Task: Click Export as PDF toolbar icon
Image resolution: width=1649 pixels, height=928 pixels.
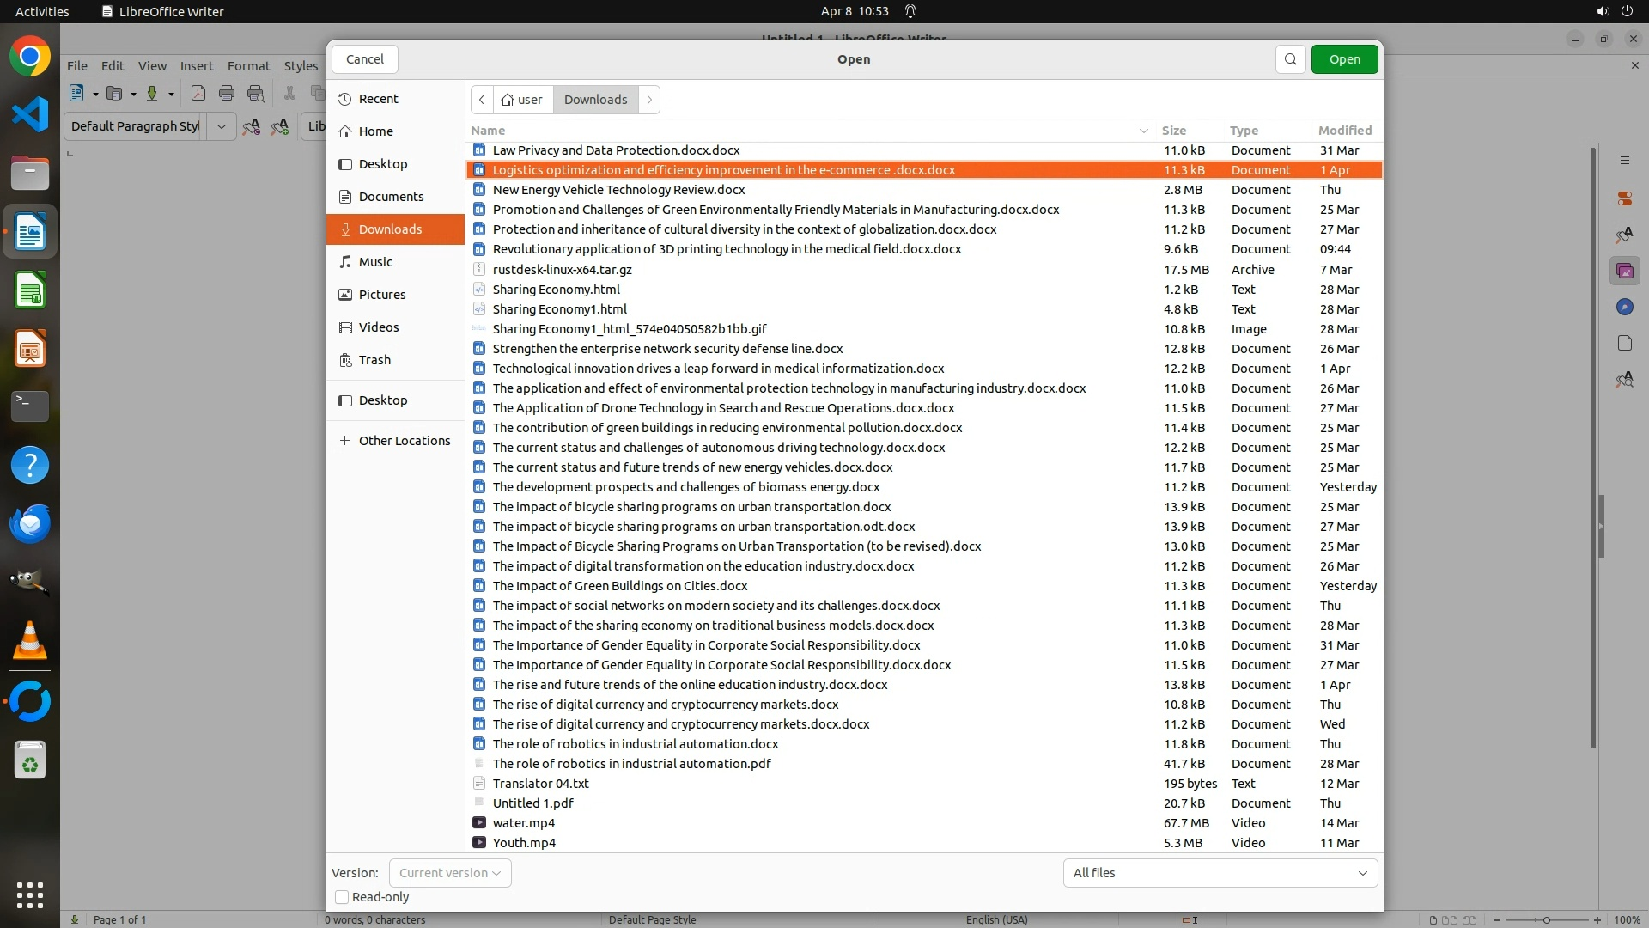Action: pos(198,94)
